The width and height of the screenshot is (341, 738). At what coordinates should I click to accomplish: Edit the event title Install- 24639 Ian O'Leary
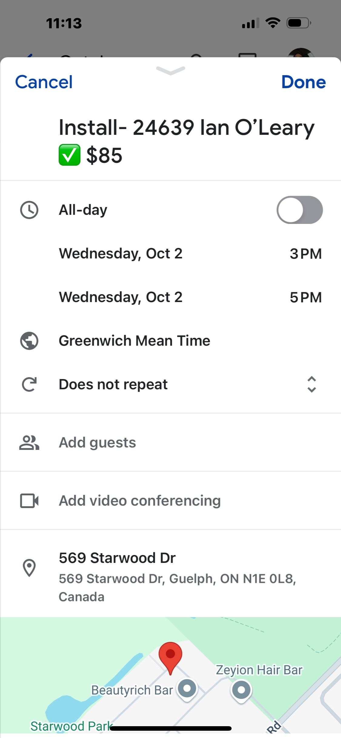[187, 141]
